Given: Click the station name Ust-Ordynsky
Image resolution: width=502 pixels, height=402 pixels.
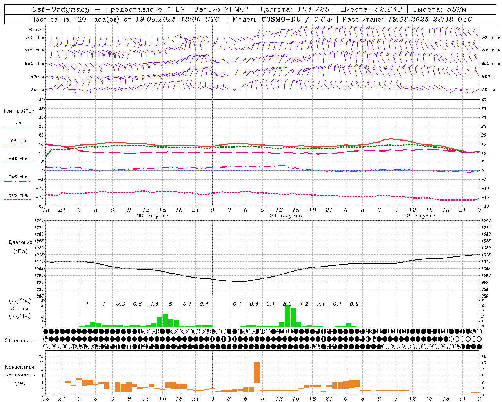Looking at the screenshot, I should (x=61, y=9).
